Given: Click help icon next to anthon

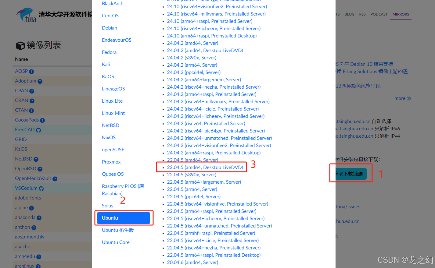Looking at the screenshot, I should [x=34, y=227].
